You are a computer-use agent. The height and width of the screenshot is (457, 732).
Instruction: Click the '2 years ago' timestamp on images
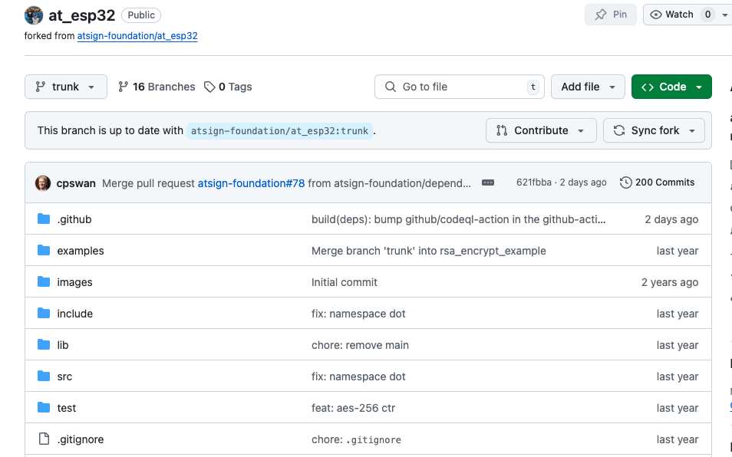[669, 282]
